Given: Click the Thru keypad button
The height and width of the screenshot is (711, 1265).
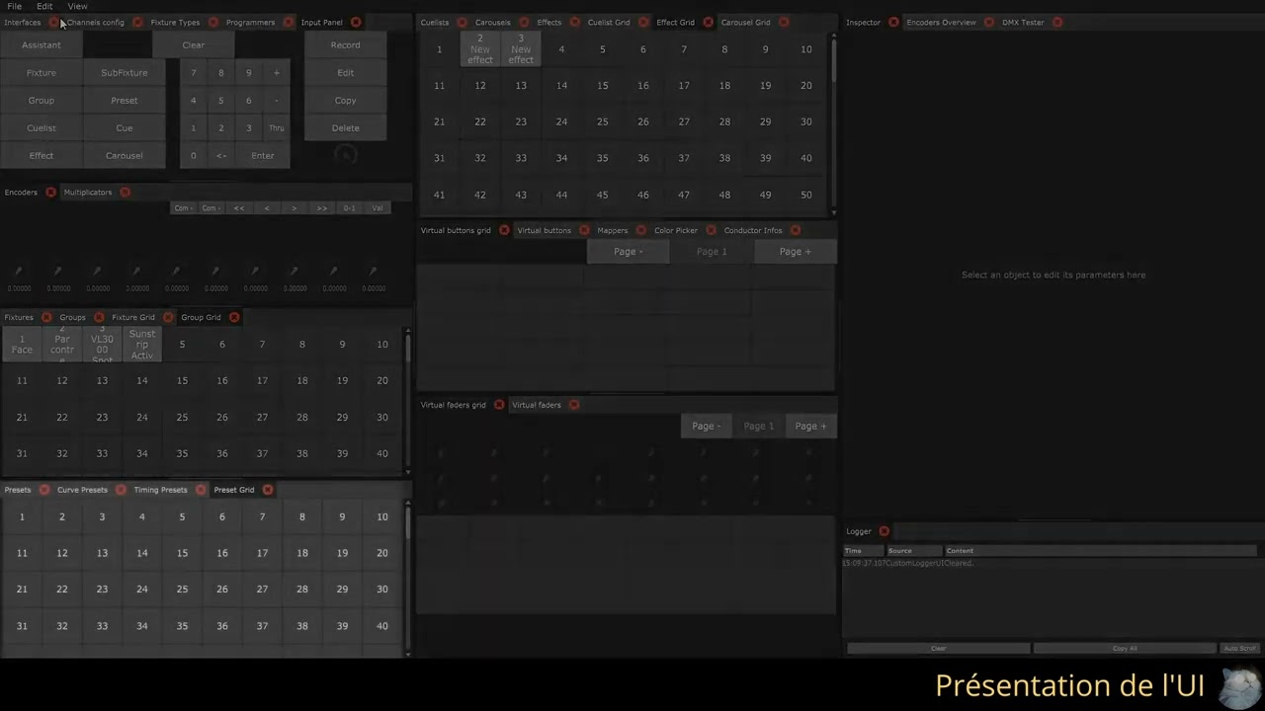Looking at the screenshot, I should [277, 127].
